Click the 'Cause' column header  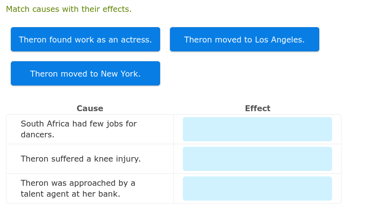[90, 109]
